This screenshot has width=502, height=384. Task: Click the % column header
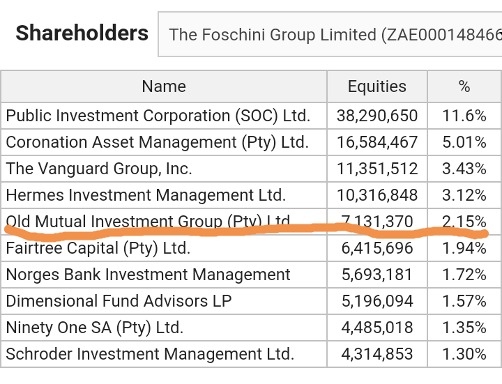[464, 86]
